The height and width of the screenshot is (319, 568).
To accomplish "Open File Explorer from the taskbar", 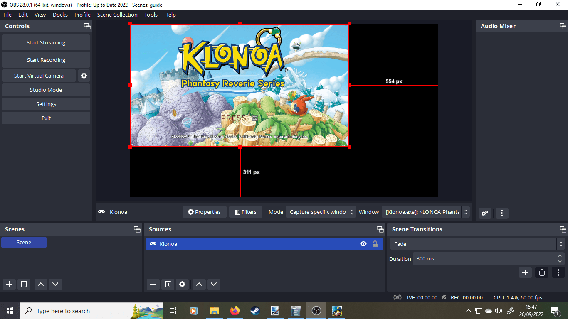I will point(214,311).
